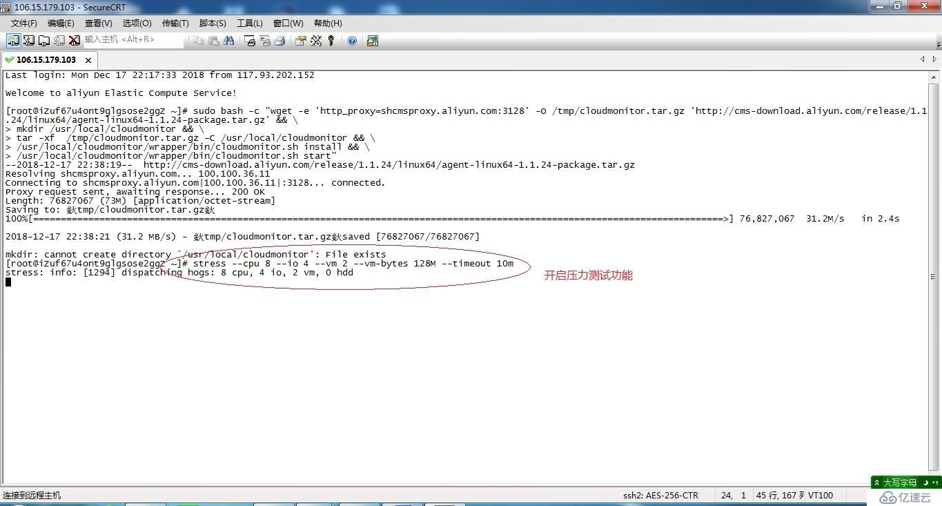Open the 传输(T) menu
The height and width of the screenshot is (506, 942).
tap(175, 23)
